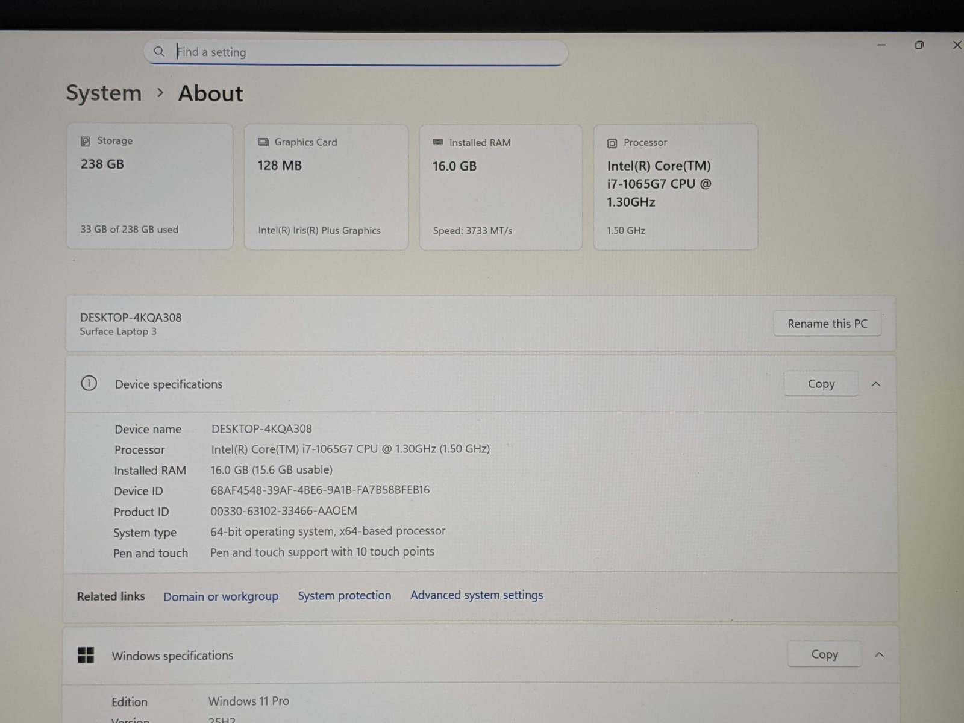Click the Storage card icon
Image resolution: width=964 pixels, height=723 pixels.
click(x=86, y=141)
